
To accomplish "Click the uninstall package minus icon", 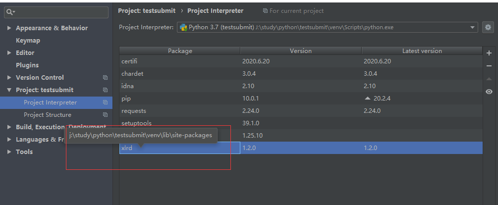I will click(x=489, y=66).
